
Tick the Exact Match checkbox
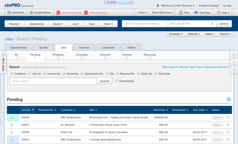tap(117, 81)
